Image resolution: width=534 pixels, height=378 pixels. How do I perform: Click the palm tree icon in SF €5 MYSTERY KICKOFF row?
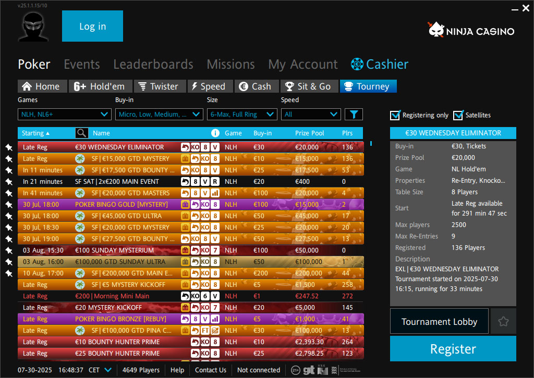[x=80, y=284]
